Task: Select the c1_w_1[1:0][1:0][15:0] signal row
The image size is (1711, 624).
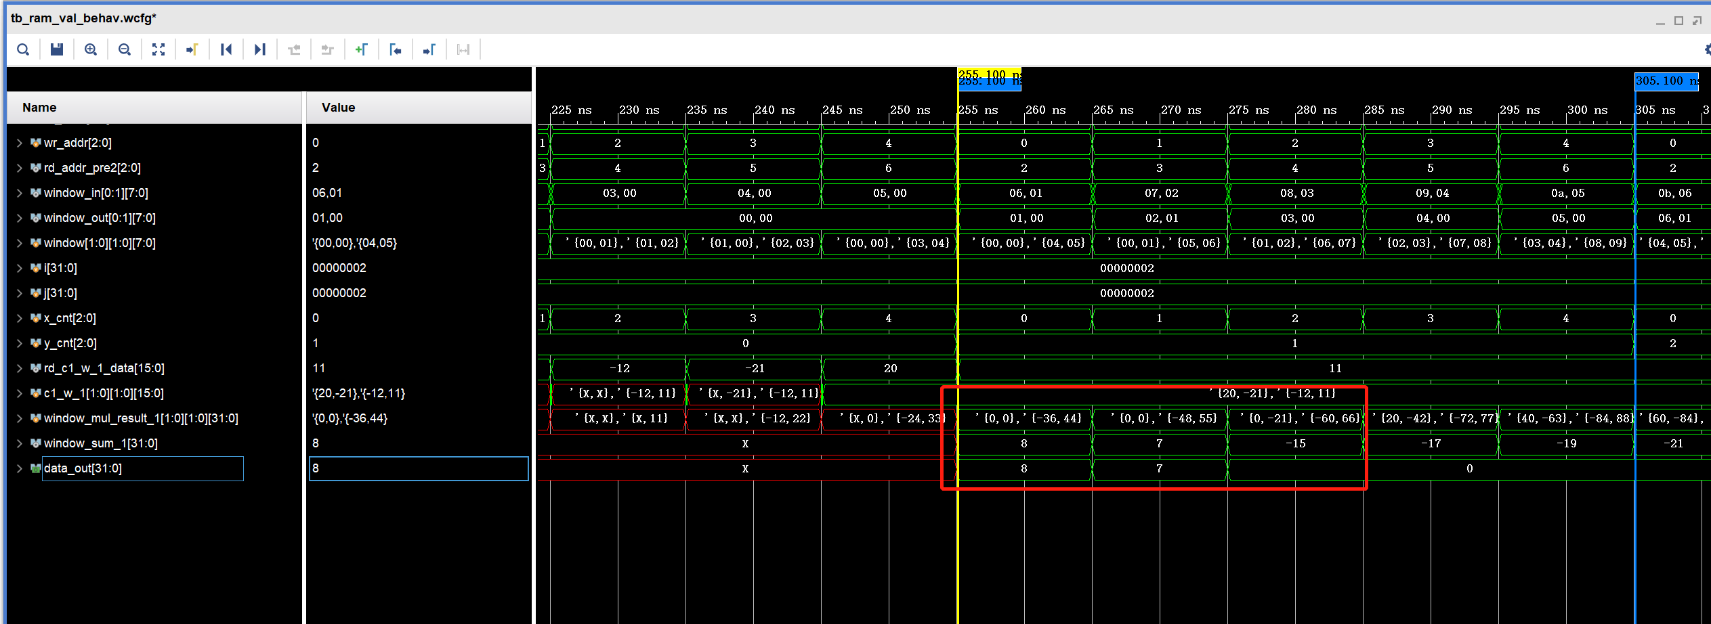Action: pos(154,393)
